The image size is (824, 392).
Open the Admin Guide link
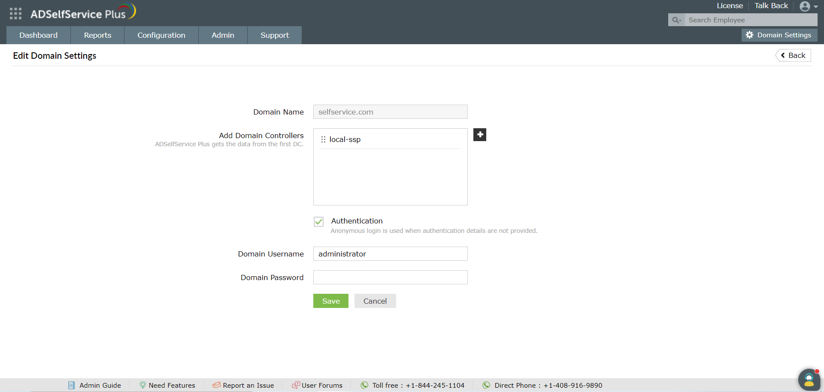95,385
